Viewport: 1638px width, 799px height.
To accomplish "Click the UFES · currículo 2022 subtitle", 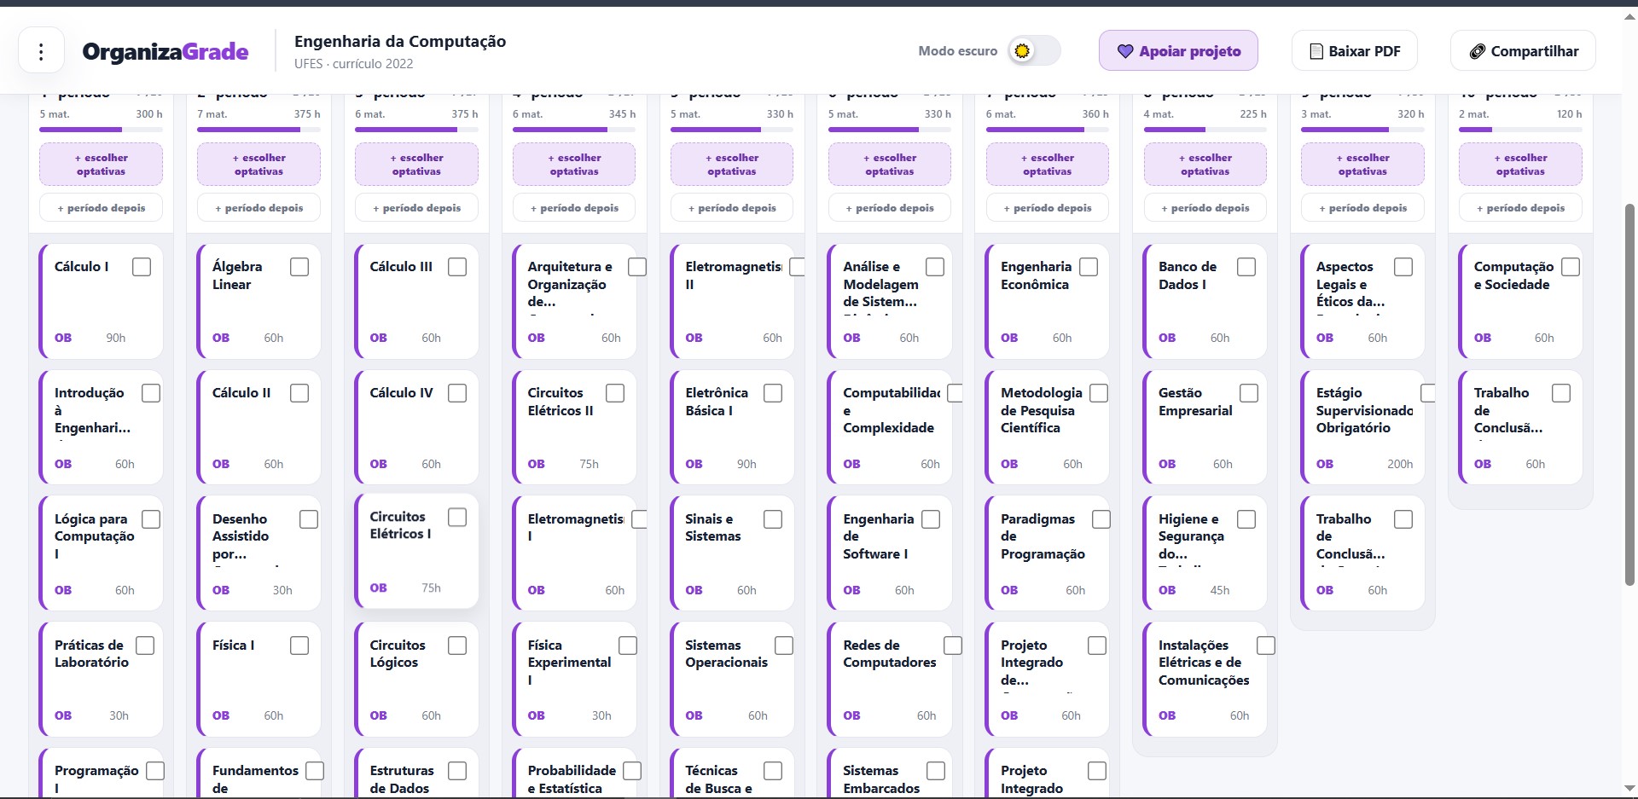I will point(353,64).
